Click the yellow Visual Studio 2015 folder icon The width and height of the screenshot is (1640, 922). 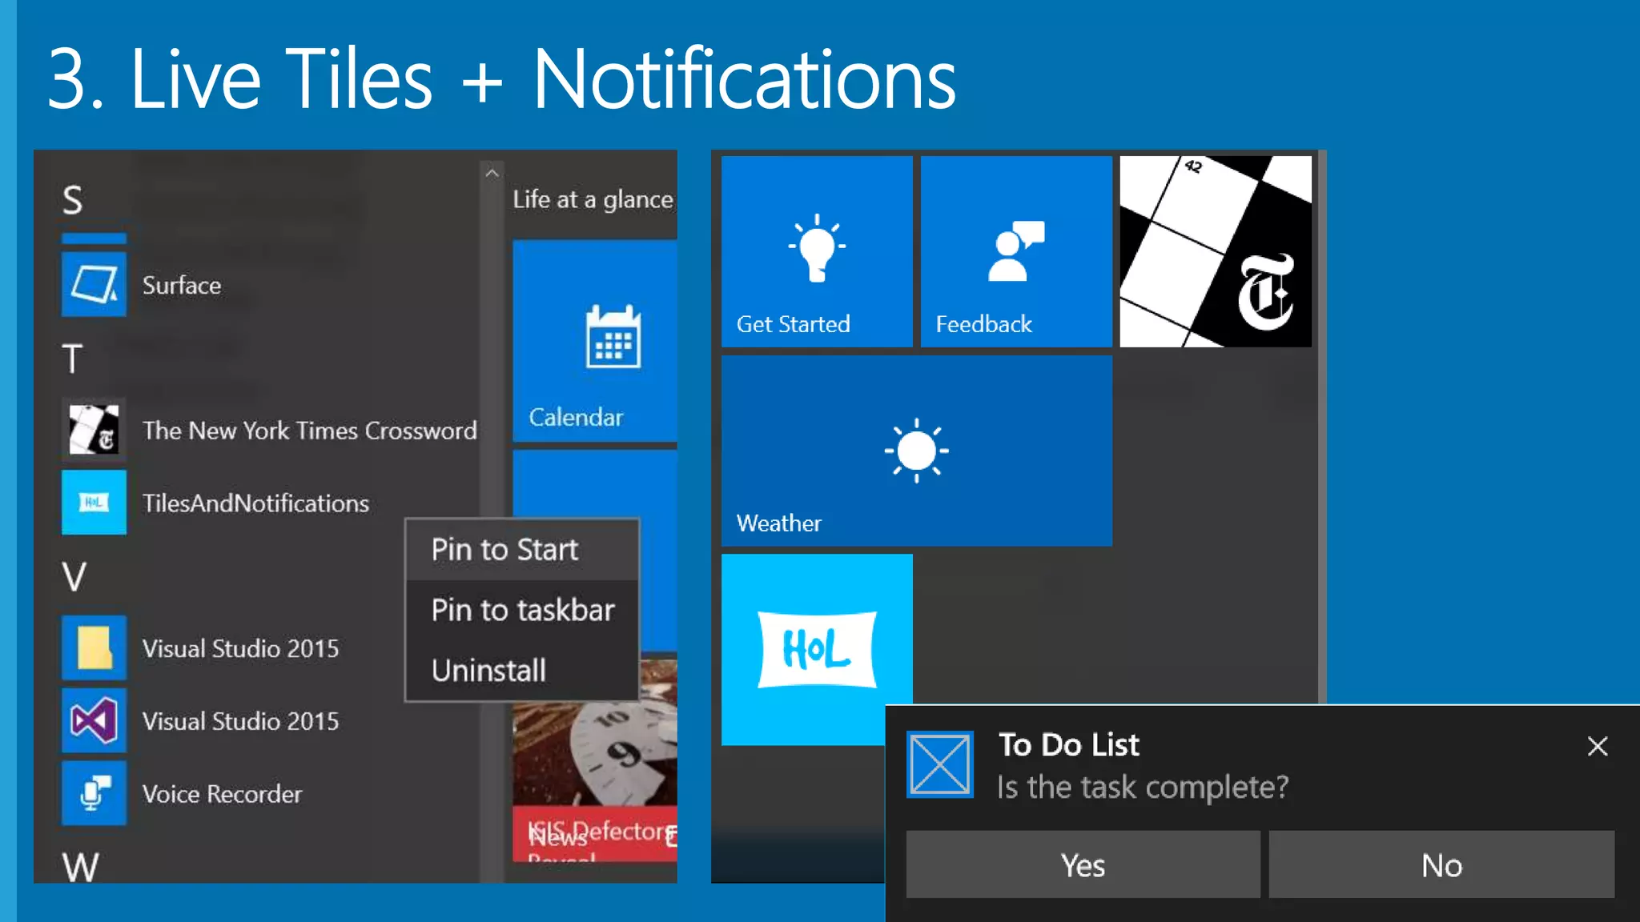(94, 647)
